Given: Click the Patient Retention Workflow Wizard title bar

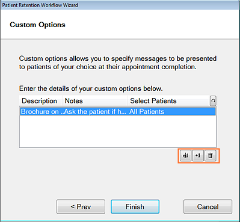Looking at the screenshot, I should pos(120,5).
